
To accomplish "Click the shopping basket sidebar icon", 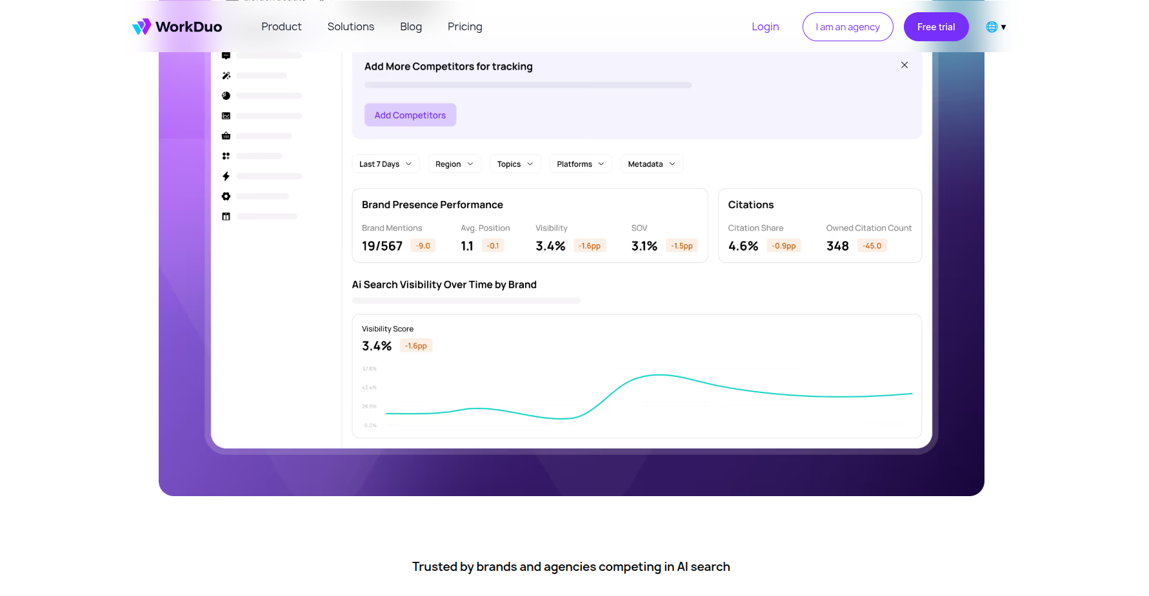I will (226, 136).
